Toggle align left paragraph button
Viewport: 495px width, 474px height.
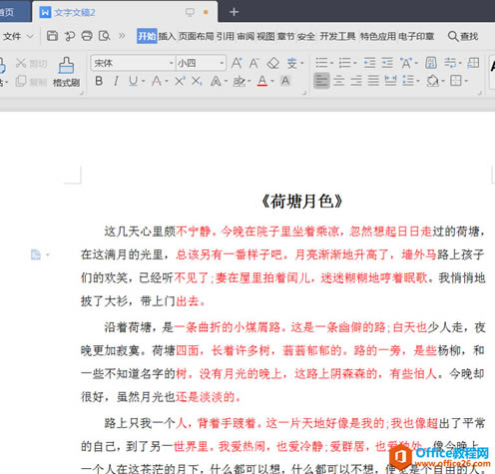click(x=321, y=81)
